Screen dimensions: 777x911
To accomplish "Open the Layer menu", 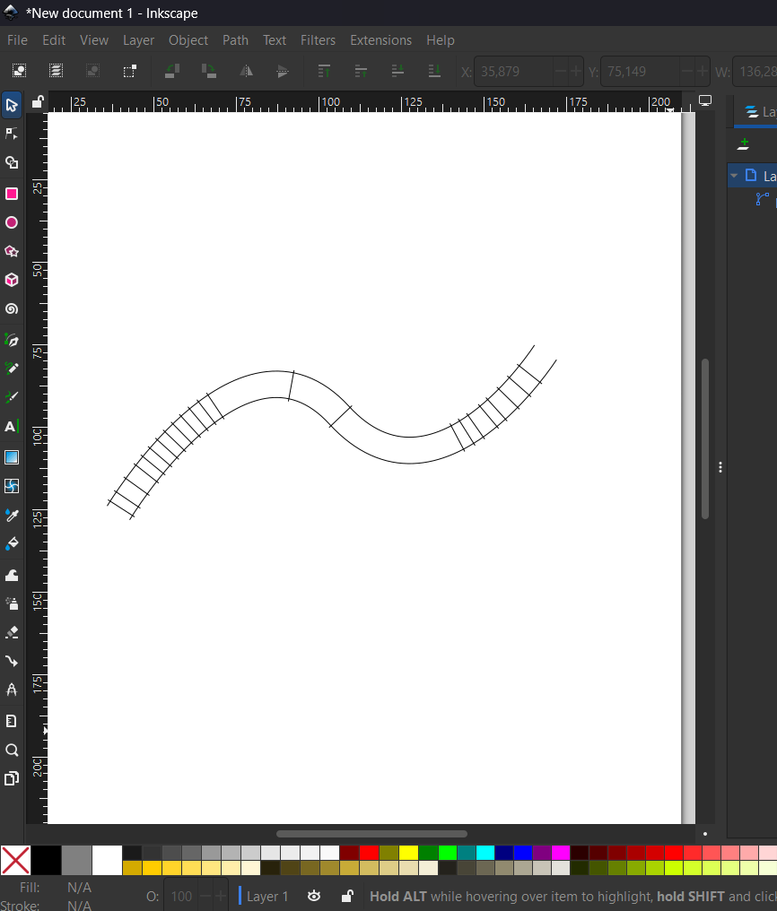I will coord(138,40).
